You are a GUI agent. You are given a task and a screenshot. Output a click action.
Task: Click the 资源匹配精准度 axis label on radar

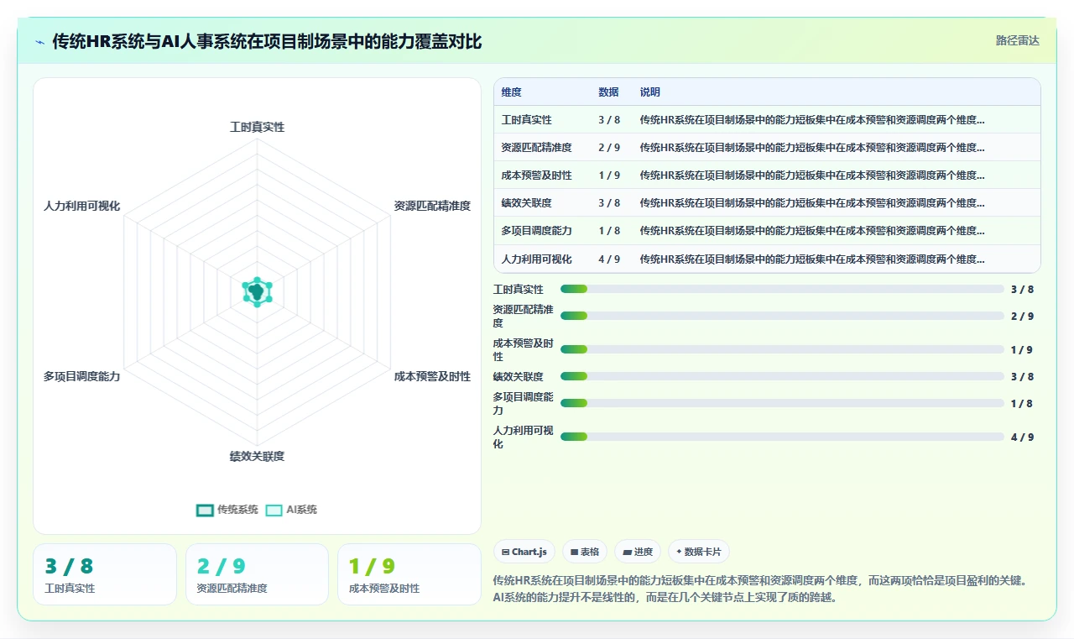432,206
